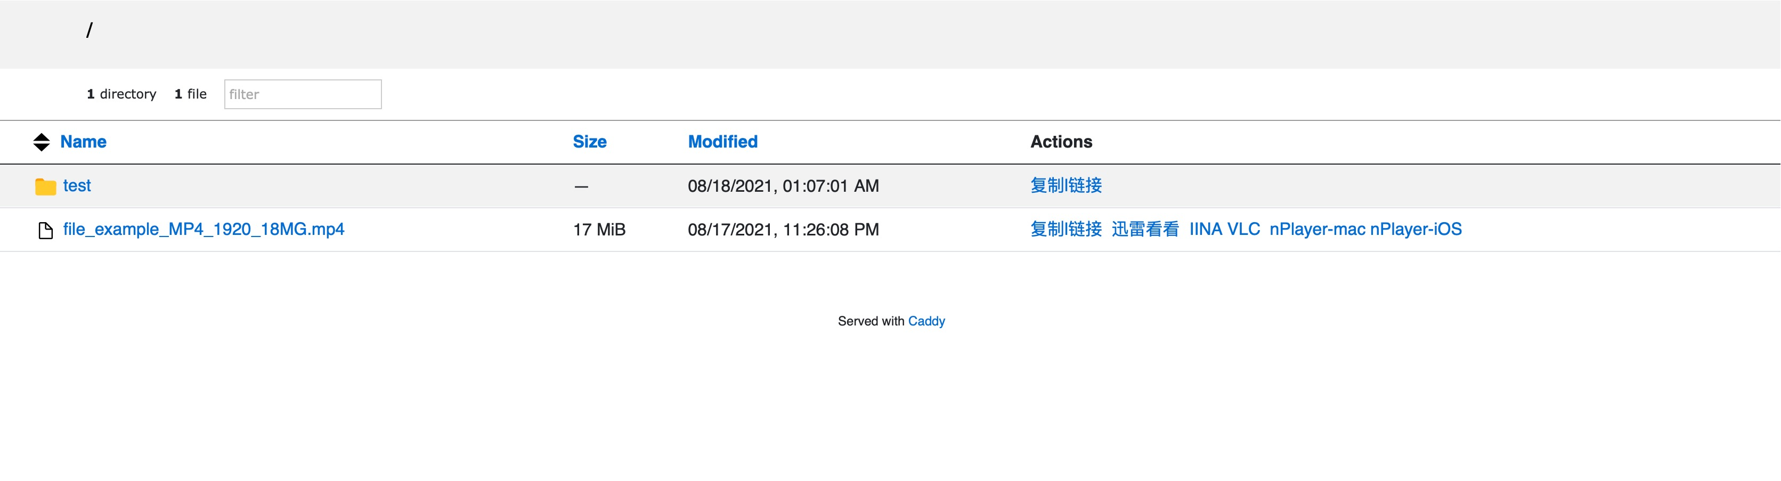The height and width of the screenshot is (481, 1781).
Task: Click the sort direction arrows icon
Action: point(42,142)
